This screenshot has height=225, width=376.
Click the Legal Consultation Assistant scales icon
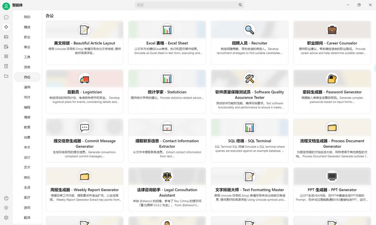pyautogui.click(x=167, y=177)
